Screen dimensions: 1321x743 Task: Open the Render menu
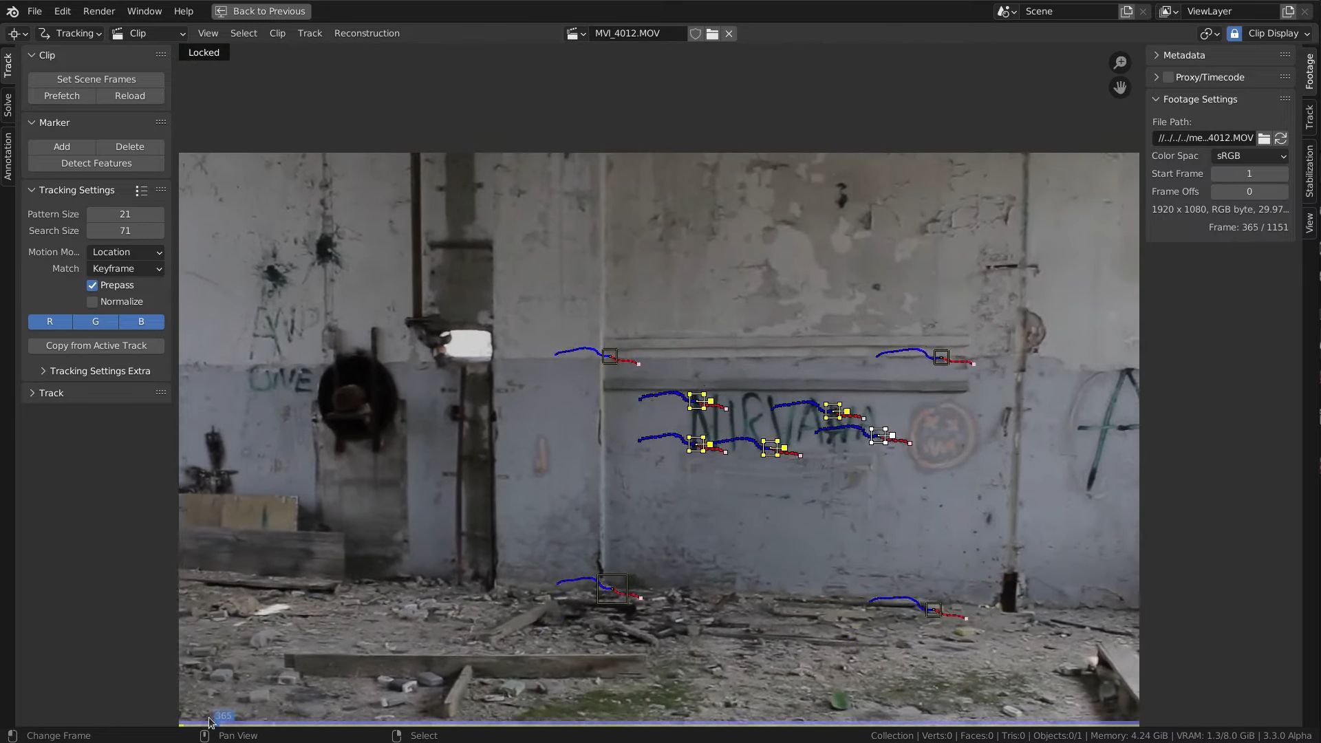tap(98, 11)
